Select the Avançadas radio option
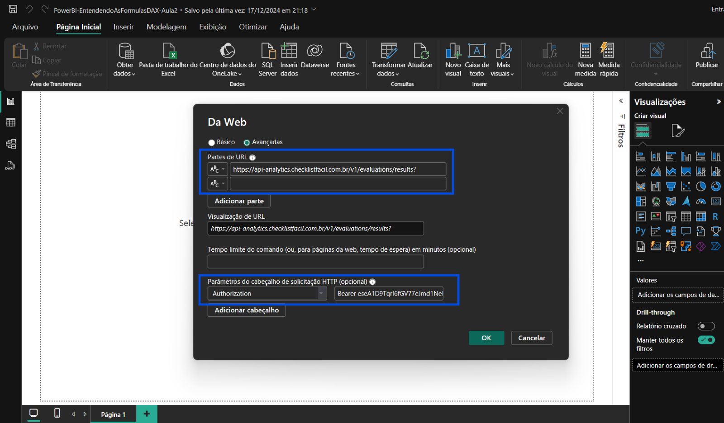Viewport: 724px width, 423px height. [x=247, y=143]
